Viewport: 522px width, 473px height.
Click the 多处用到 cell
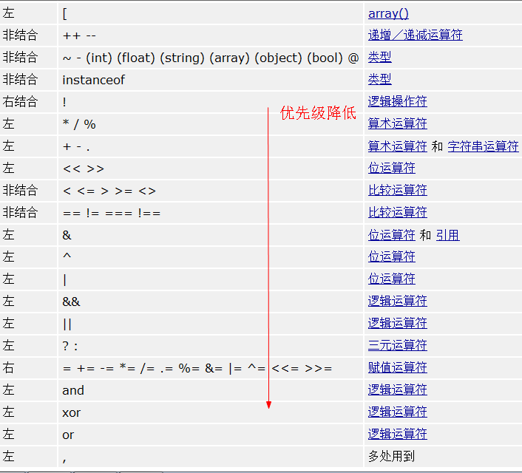pos(443,456)
